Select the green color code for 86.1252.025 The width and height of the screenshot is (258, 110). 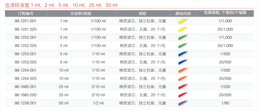tap(183, 45)
